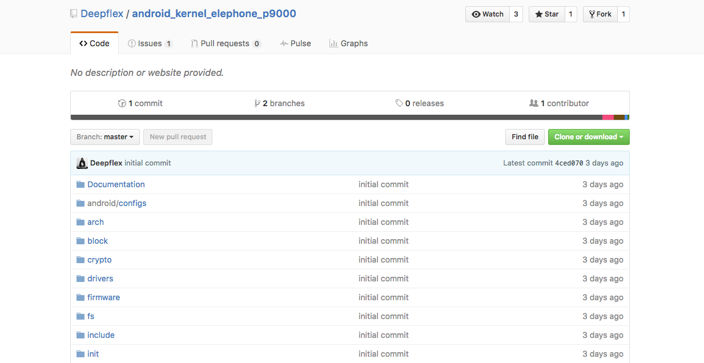Click the folder icon beside Documentation
The image size is (704, 363).
pyautogui.click(x=81, y=184)
